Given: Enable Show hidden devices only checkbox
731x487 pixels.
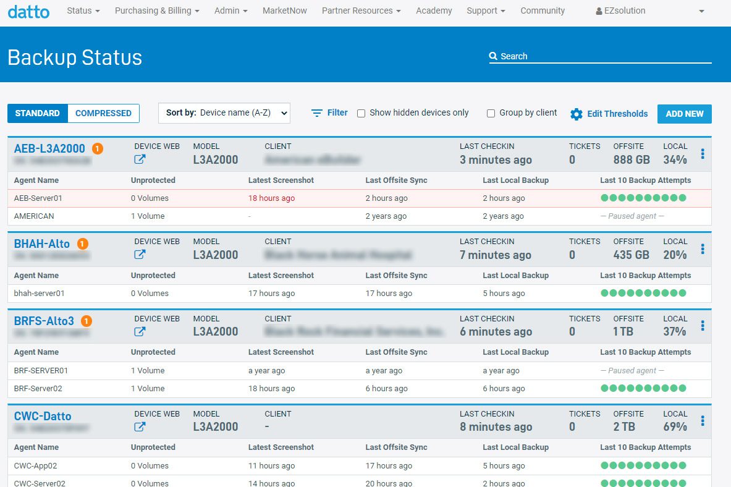Looking at the screenshot, I should pos(361,113).
